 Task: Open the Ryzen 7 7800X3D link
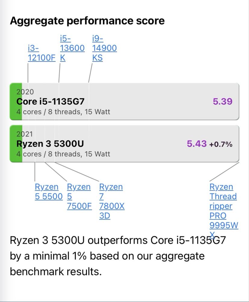112,201
